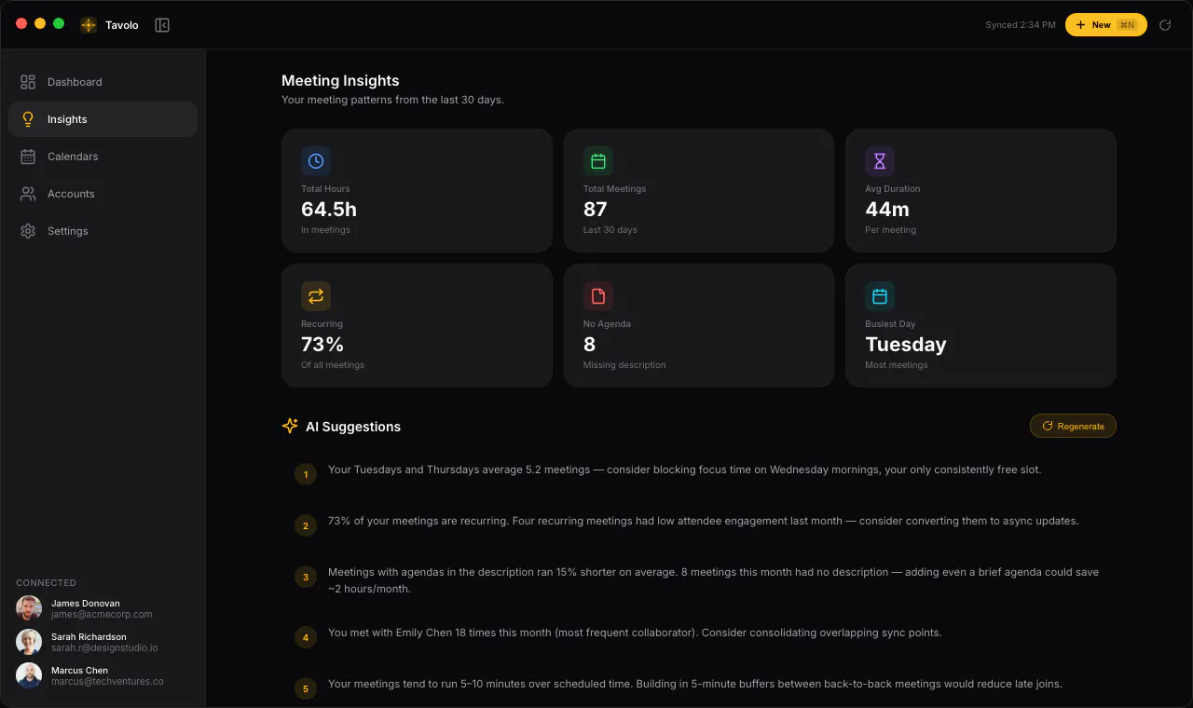
Task: Click the Total Meetings calendar icon
Action: (598, 161)
